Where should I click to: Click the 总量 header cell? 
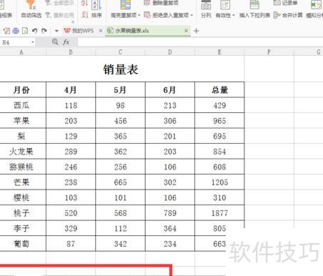[x=219, y=90]
